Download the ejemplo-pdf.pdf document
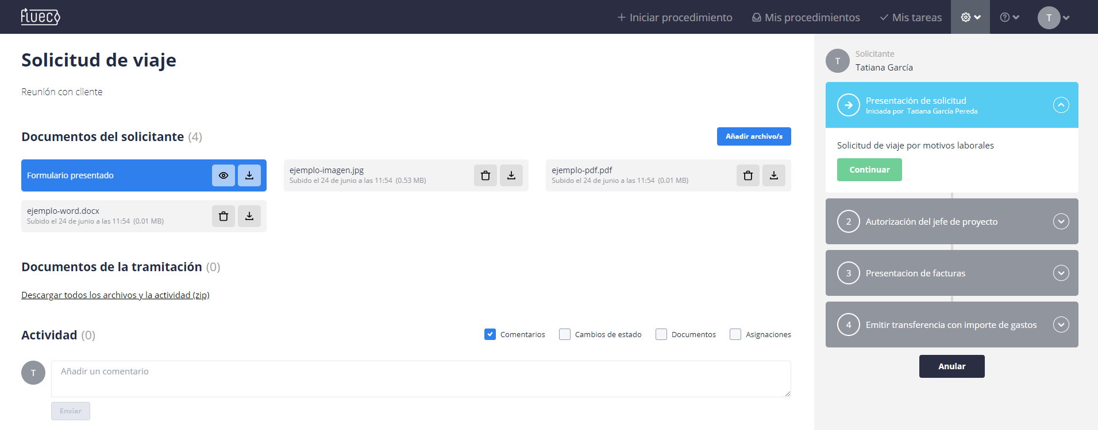This screenshot has width=1098, height=430. [774, 175]
